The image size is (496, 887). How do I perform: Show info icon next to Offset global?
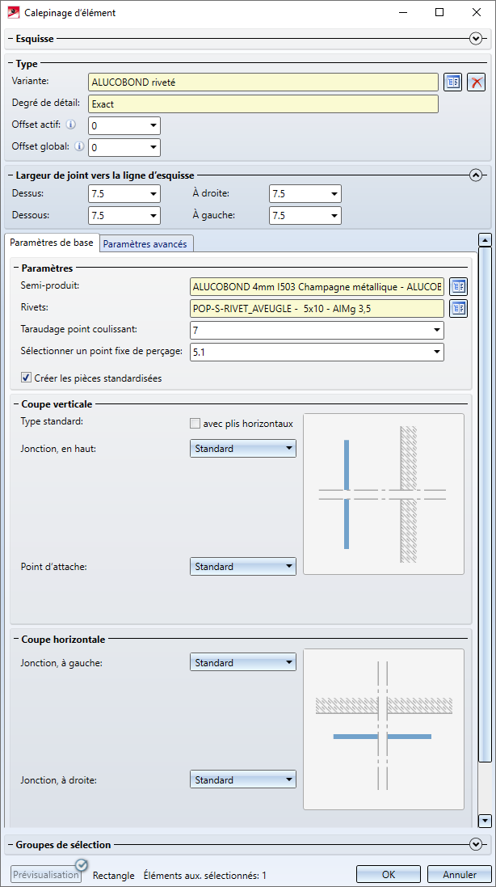pos(80,146)
